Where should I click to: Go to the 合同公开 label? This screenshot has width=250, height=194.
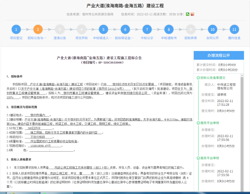pyautogui.click(x=212, y=38)
